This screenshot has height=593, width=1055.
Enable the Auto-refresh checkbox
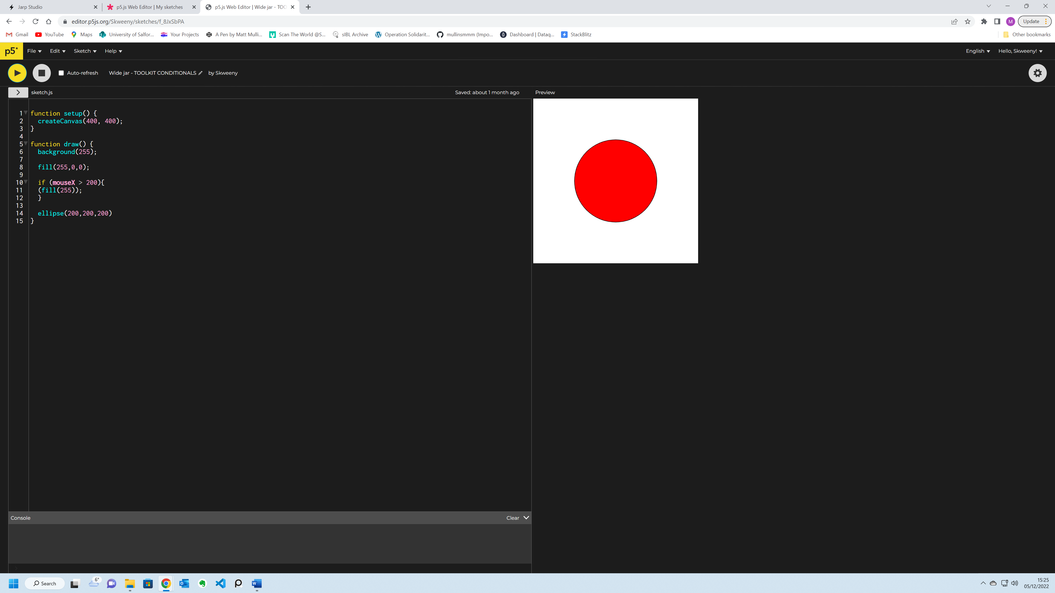(61, 73)
